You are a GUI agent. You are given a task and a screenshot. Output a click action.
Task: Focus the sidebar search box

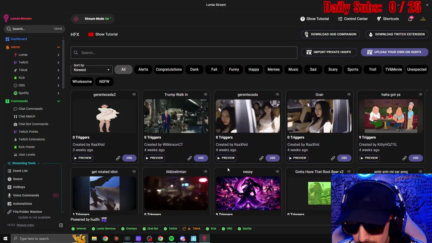coord(34,29)
